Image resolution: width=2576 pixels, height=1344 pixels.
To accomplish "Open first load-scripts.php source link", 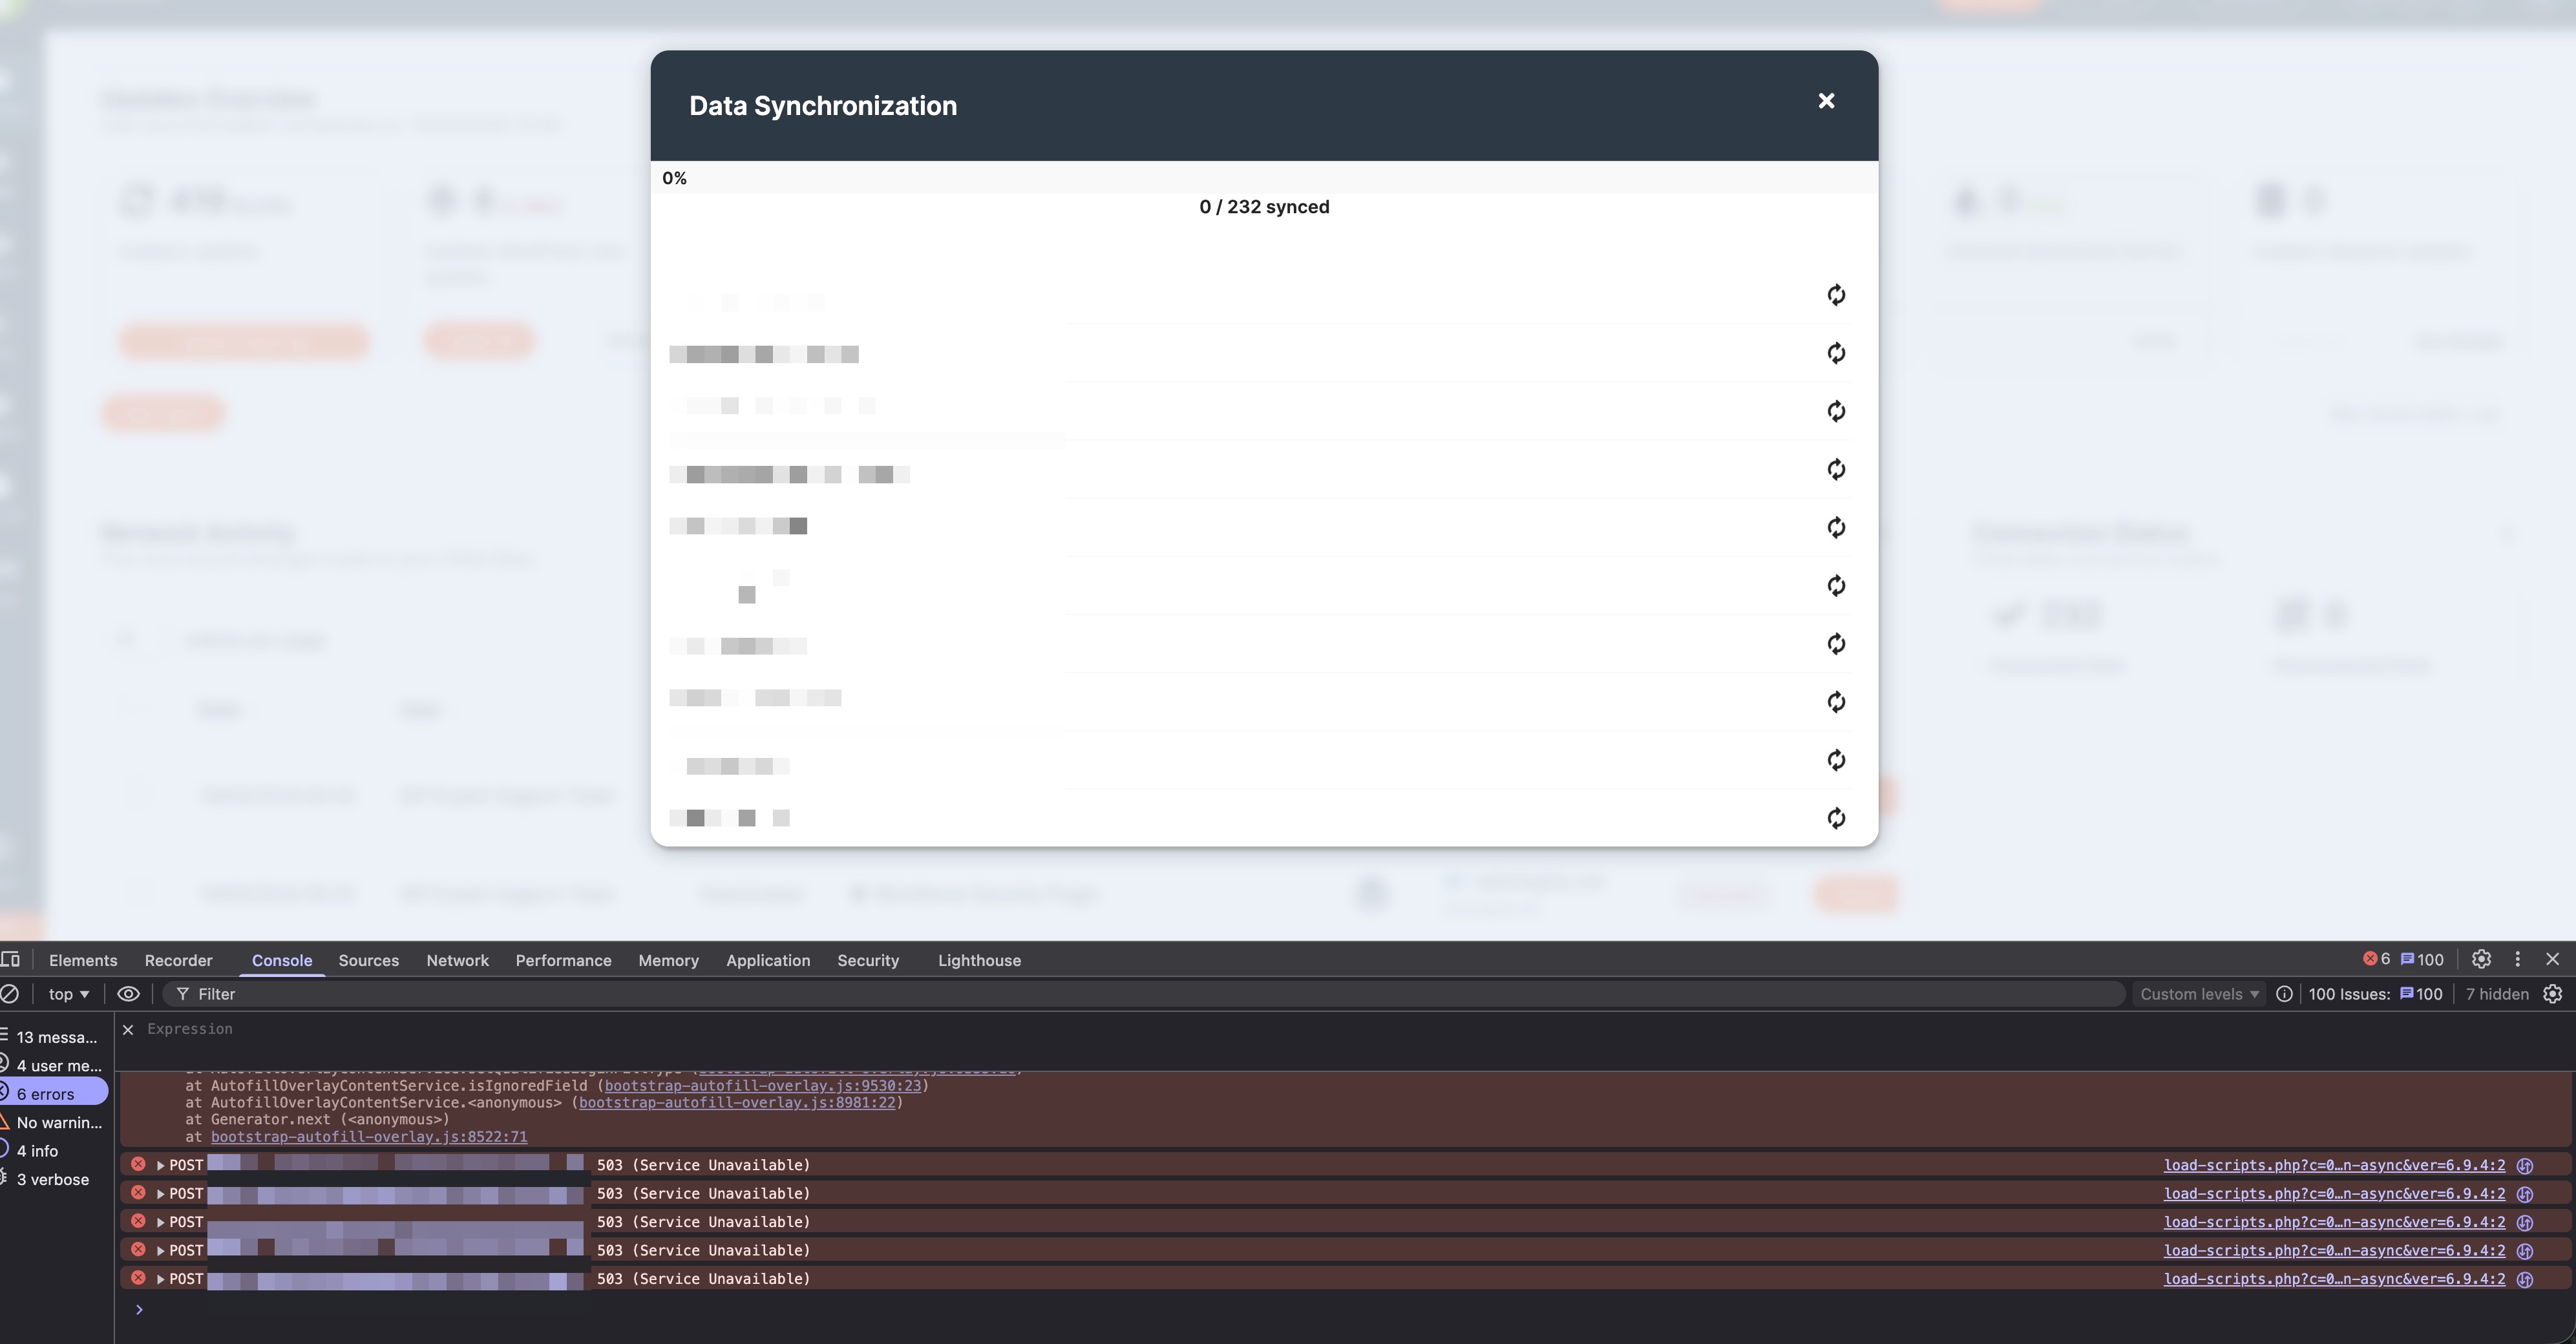I will [x=2334, y=1165].
